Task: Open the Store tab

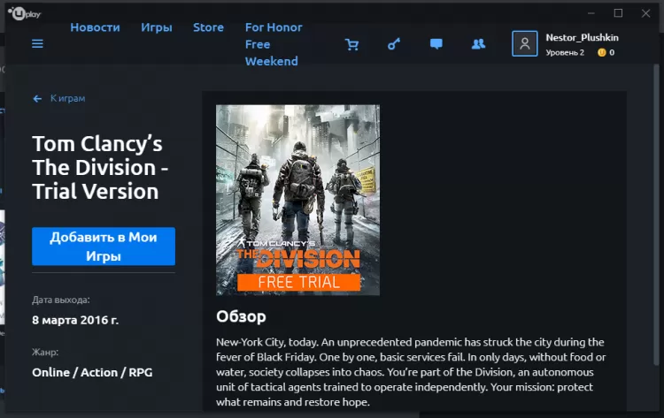Action: [x=208, y=27]
